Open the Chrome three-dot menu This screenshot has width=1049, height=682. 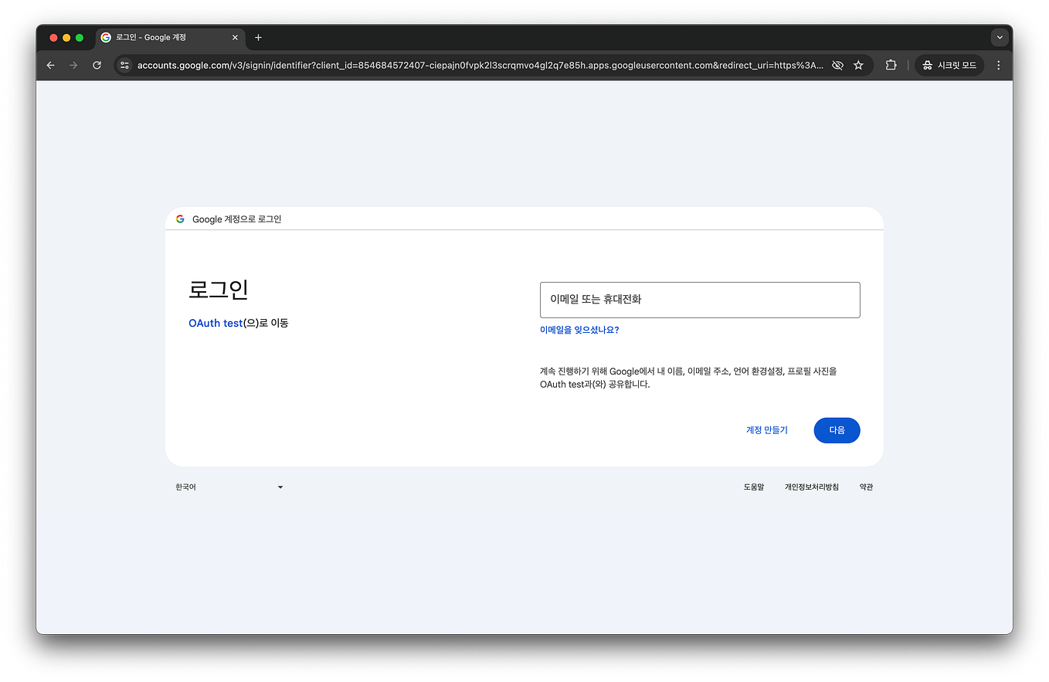pos(999,65)
